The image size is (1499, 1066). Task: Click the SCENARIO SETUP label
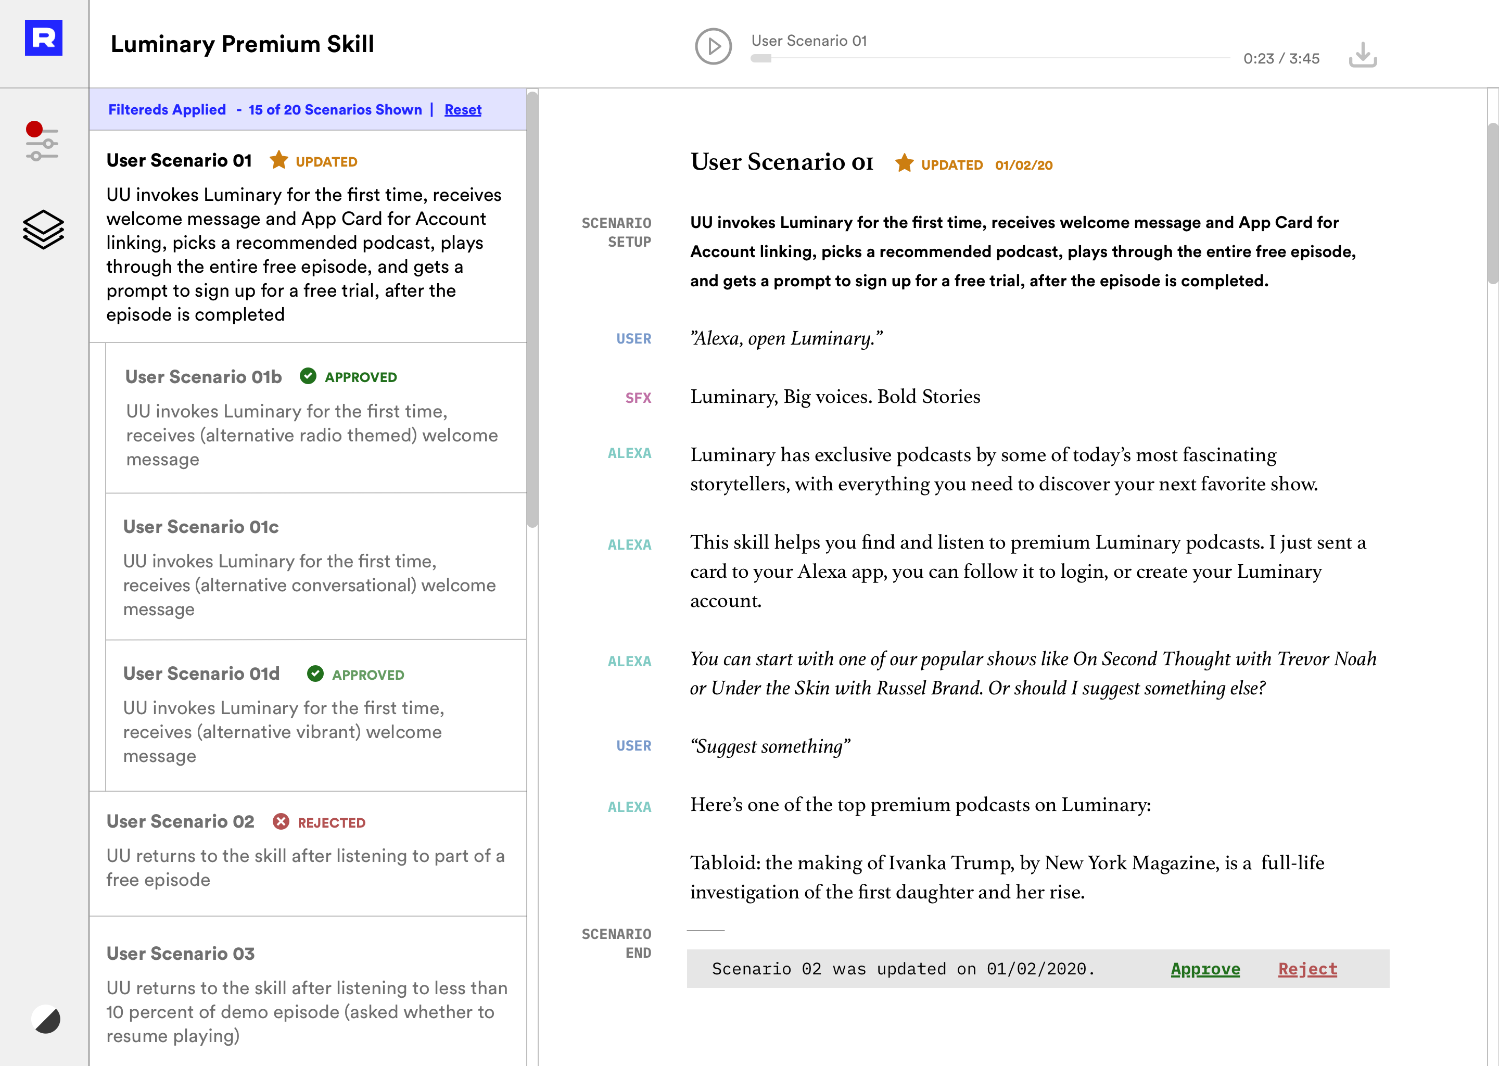pyautogui.click(x=616, y=232)
